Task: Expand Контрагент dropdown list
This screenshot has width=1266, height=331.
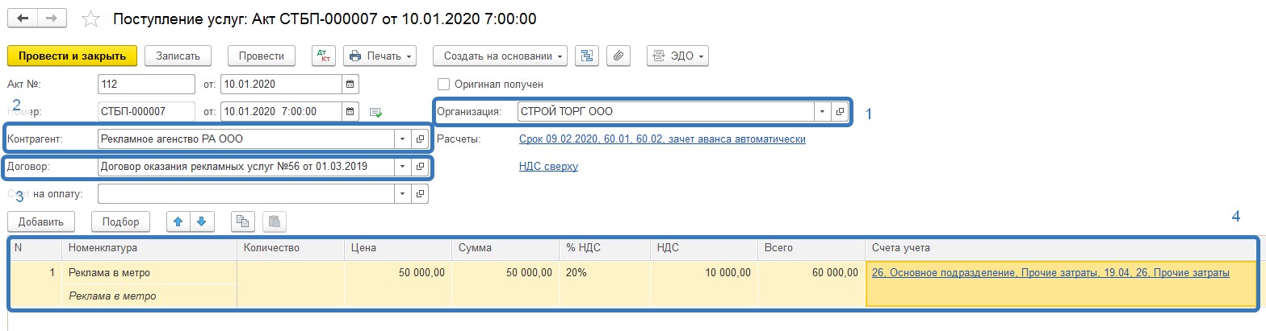Action: (403, 139)
